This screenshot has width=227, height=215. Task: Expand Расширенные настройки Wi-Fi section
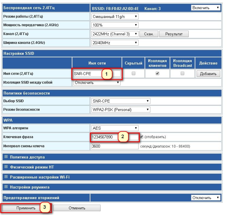6,177
